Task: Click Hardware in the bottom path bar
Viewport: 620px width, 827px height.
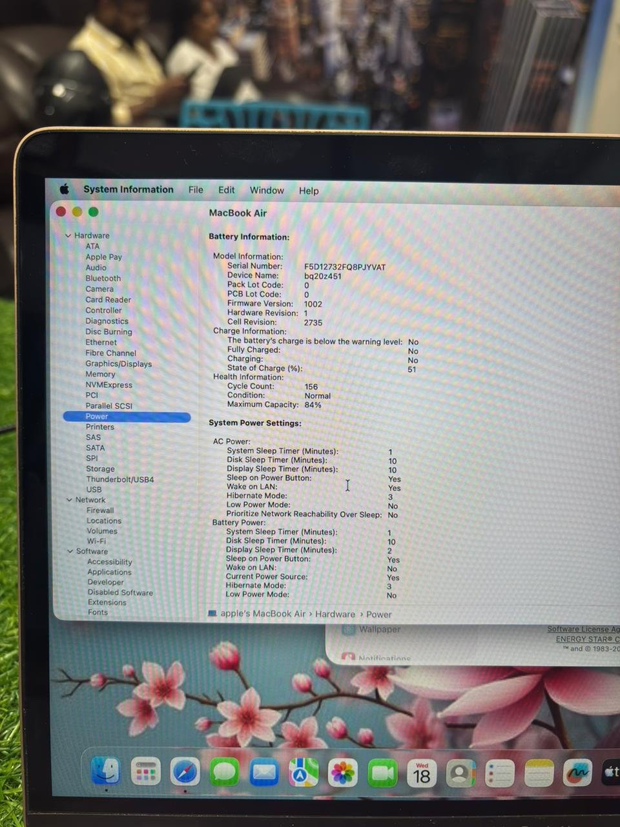Action: tap(335, 614)
